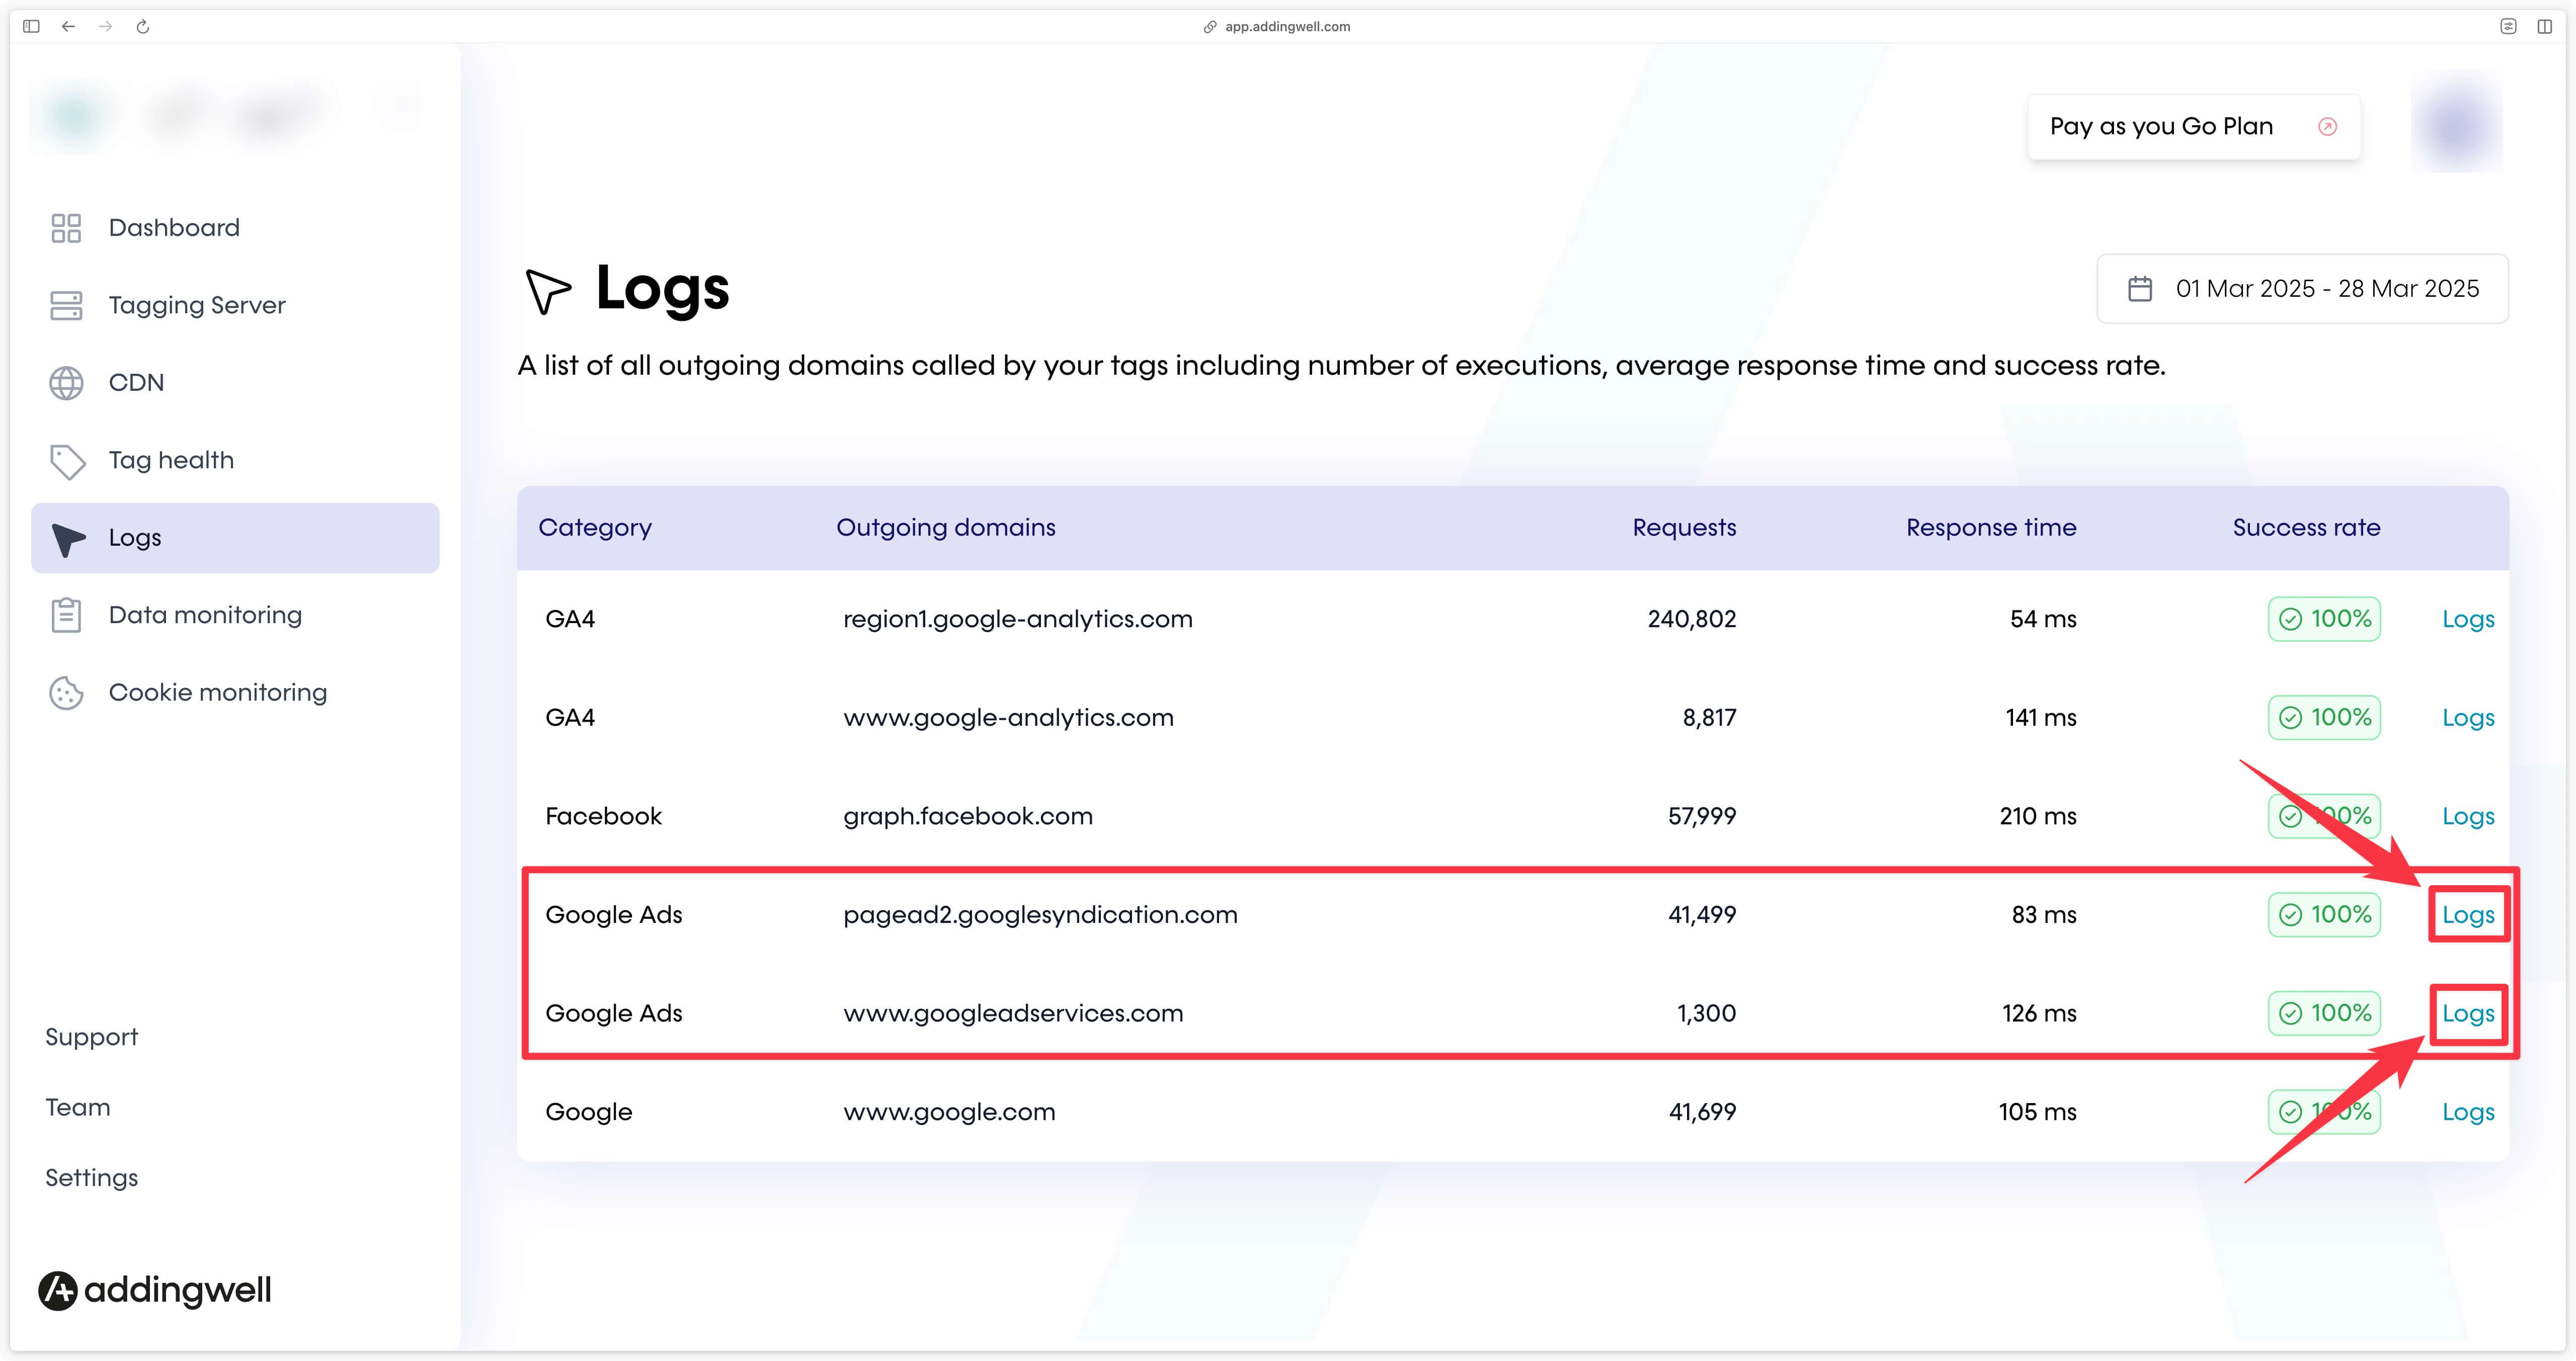Click the calendar icon in date range picker
Screen dimensions: 2576x1361
pos(2140,289)
